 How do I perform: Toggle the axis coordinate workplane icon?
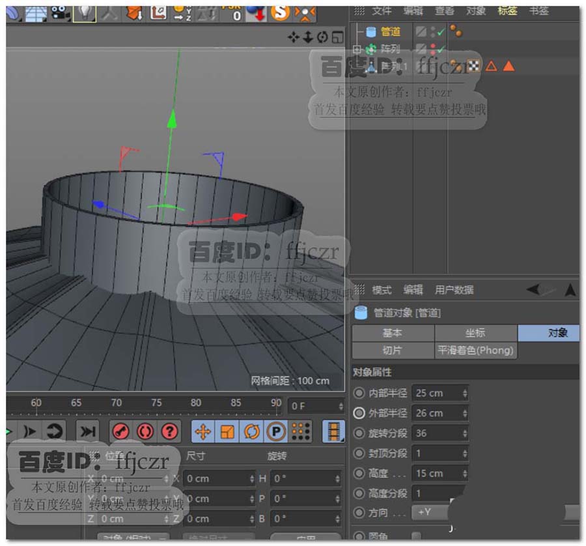coord(158,14)
